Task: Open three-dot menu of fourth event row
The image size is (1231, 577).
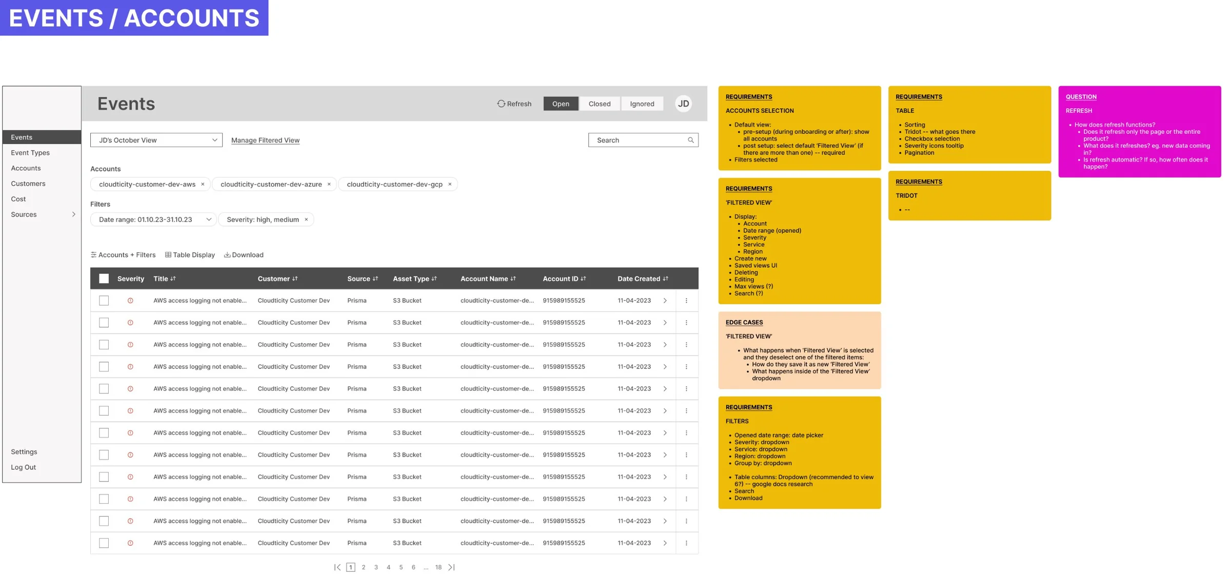Action: point(686,367)
